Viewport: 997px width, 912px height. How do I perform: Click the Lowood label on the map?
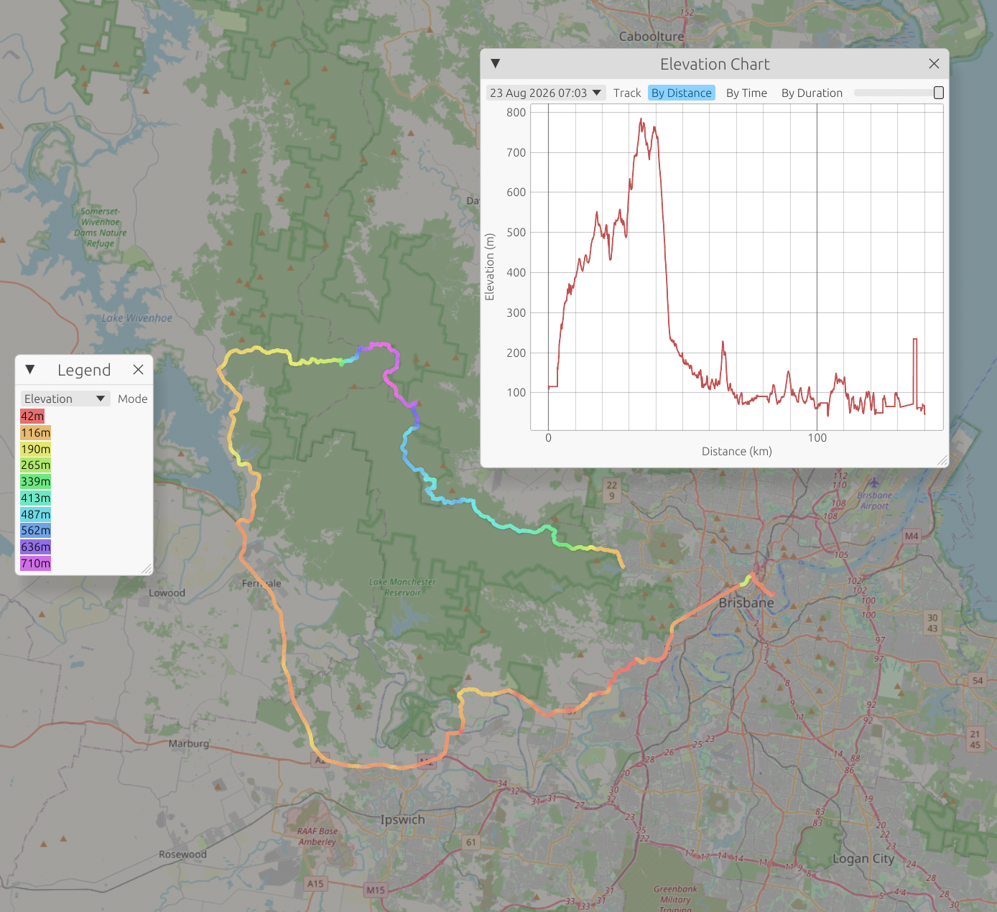pyautogui.click(x=167, y=593)
